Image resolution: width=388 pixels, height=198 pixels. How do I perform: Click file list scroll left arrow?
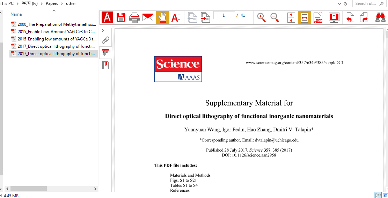click(x=7, y=189)
